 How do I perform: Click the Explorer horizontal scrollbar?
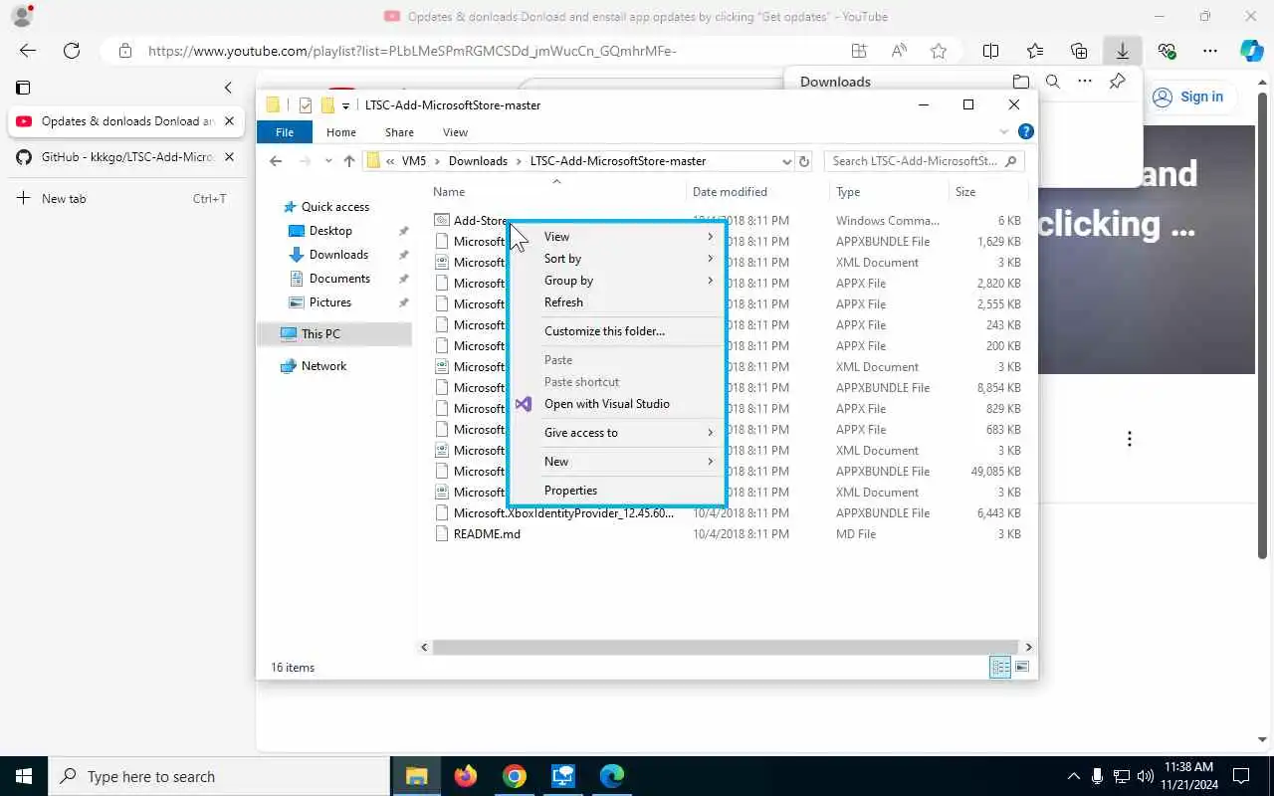[x=726, y=647]
